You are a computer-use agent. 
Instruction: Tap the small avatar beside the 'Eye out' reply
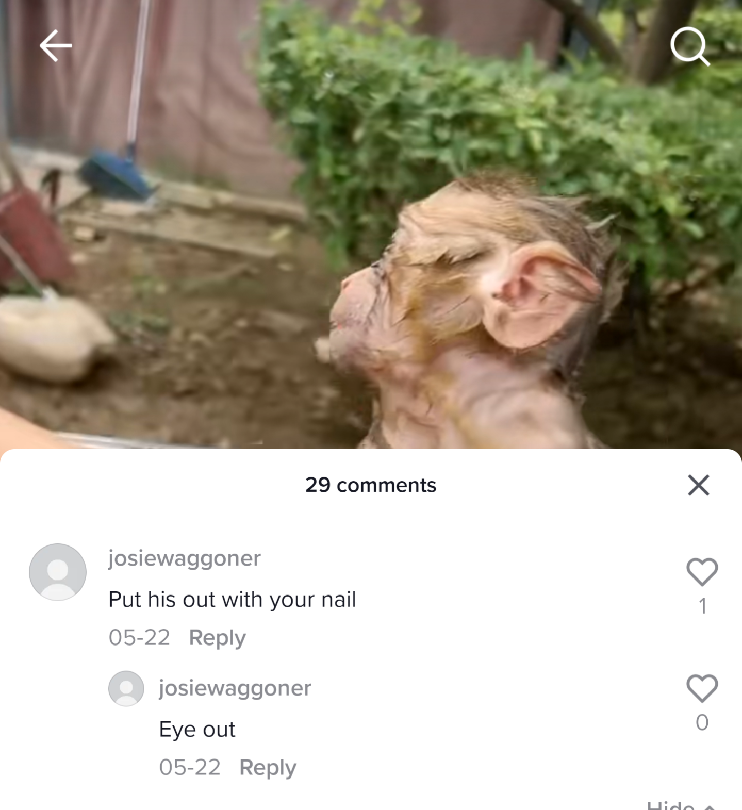coord(126,688)
